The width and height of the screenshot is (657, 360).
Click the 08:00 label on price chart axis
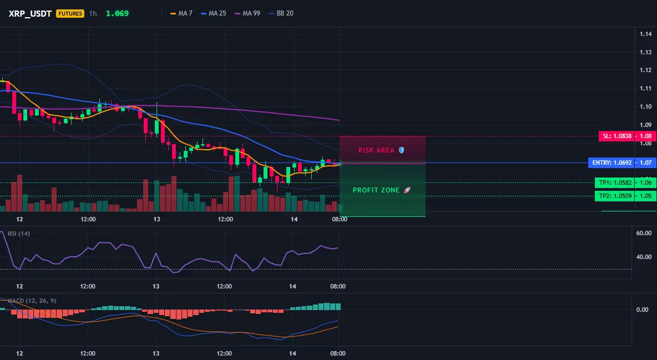[340, 219]
